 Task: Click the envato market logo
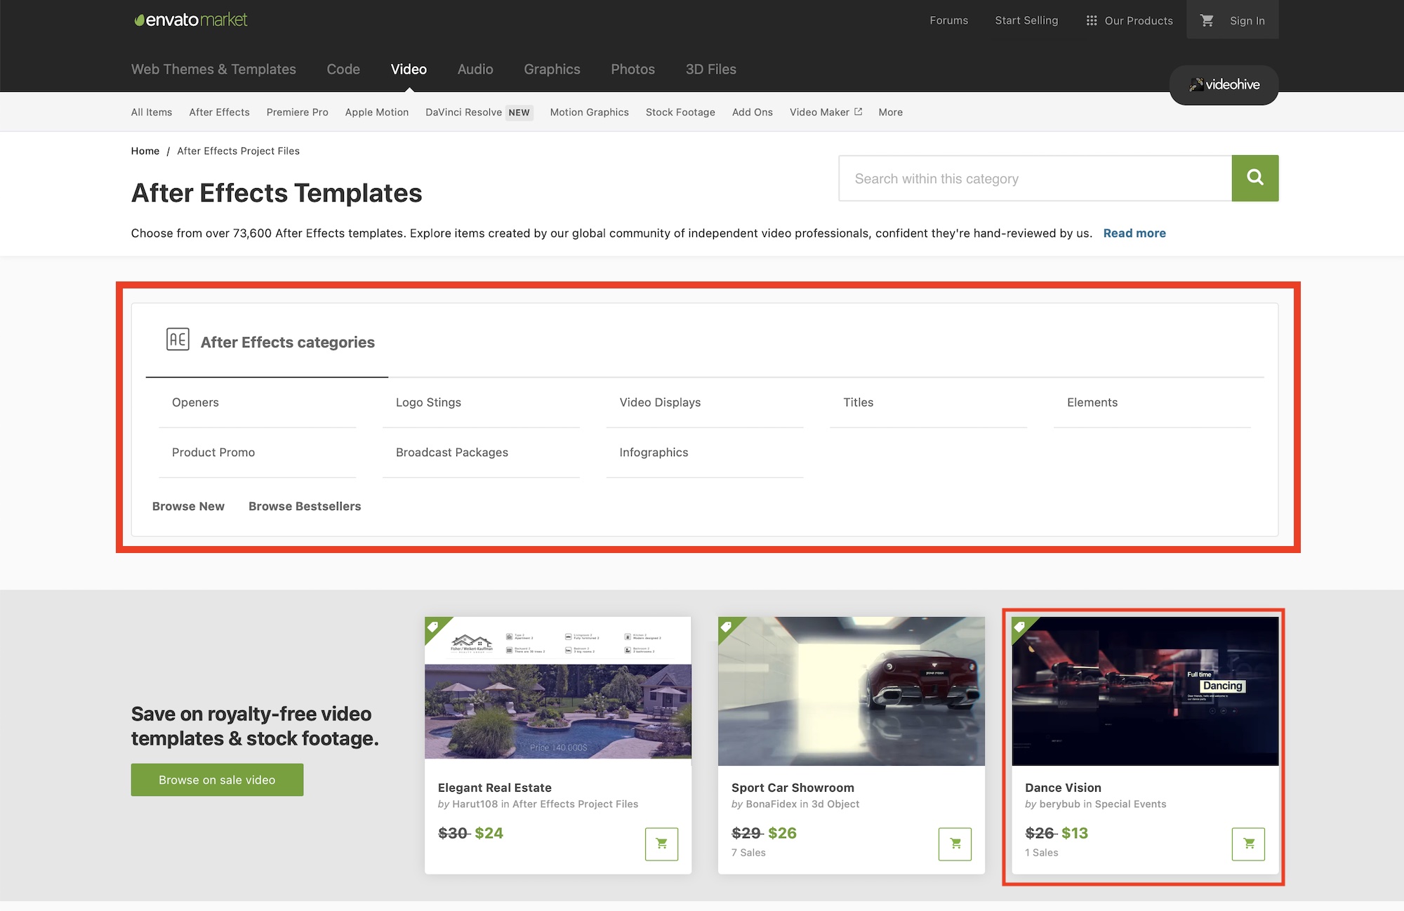[x=191, y=20]
